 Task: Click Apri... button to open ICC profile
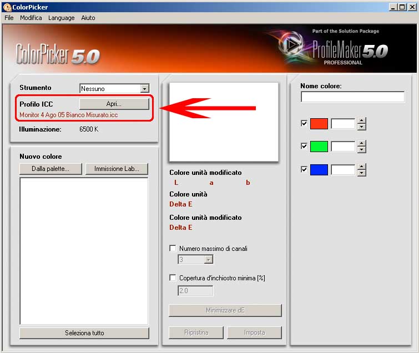(x=114, y=104)
